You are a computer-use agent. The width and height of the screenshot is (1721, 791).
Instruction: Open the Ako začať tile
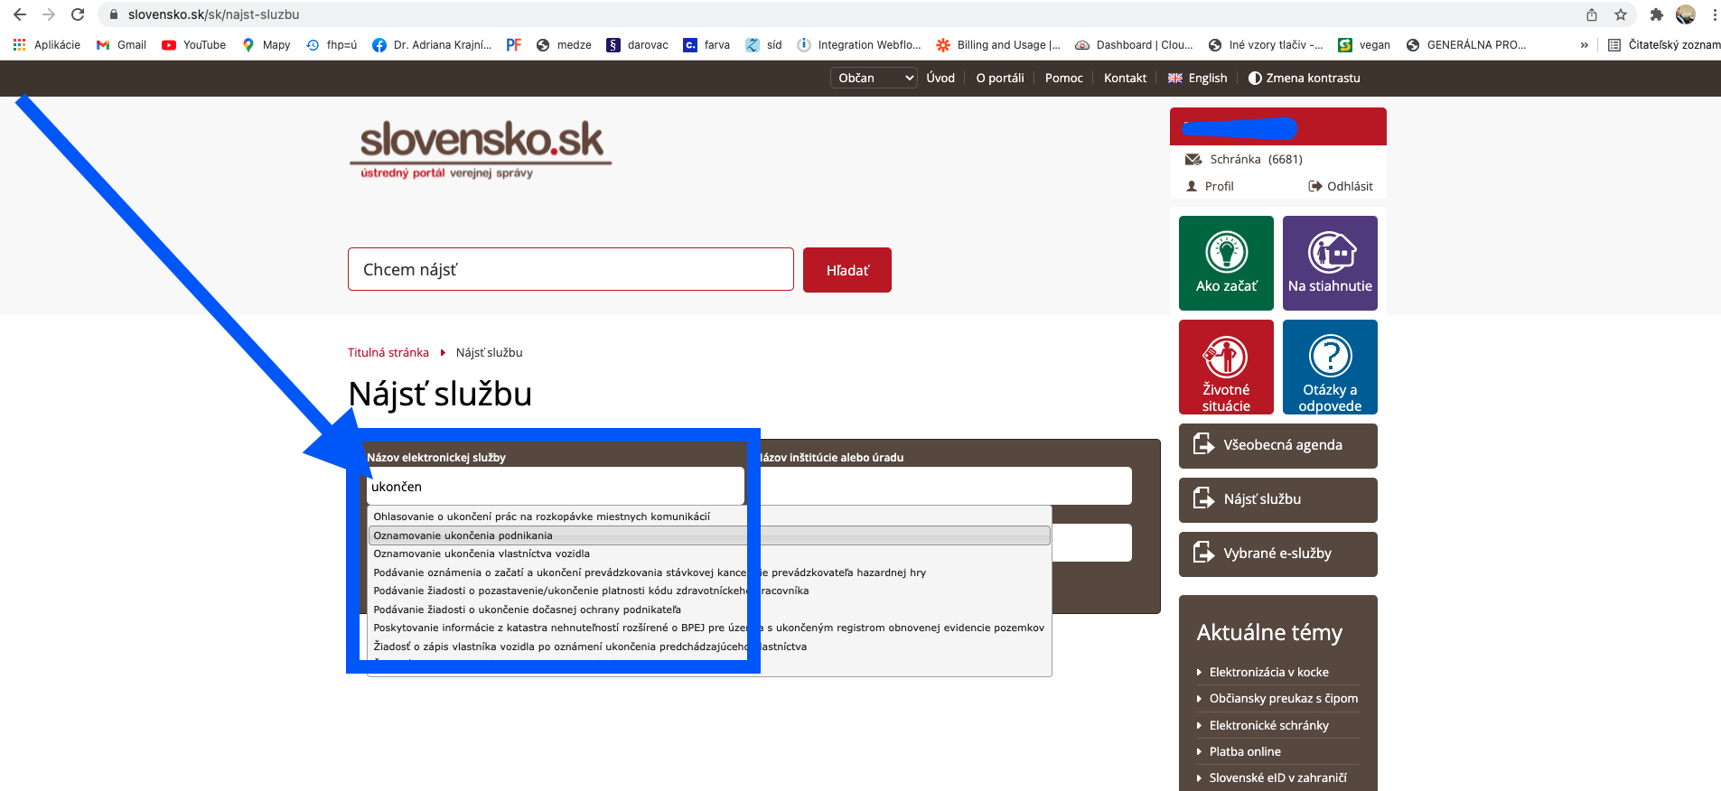1226,263
